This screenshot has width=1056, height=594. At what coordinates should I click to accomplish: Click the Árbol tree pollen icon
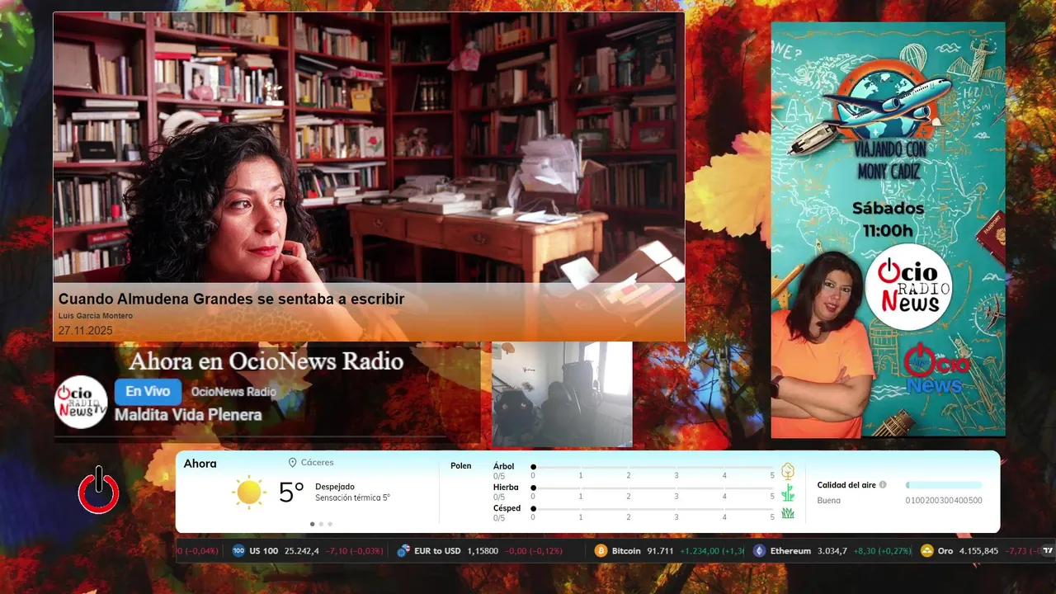click(788, 471)
